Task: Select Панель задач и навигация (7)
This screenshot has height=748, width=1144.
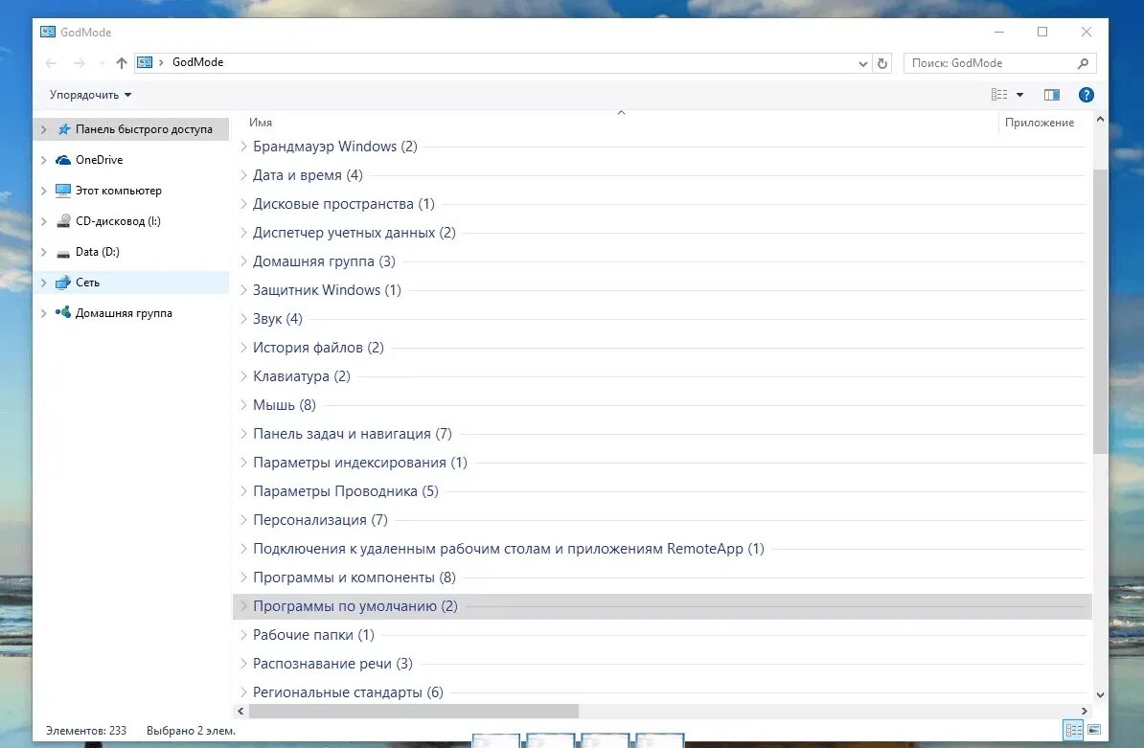Action: pos(353,434)
